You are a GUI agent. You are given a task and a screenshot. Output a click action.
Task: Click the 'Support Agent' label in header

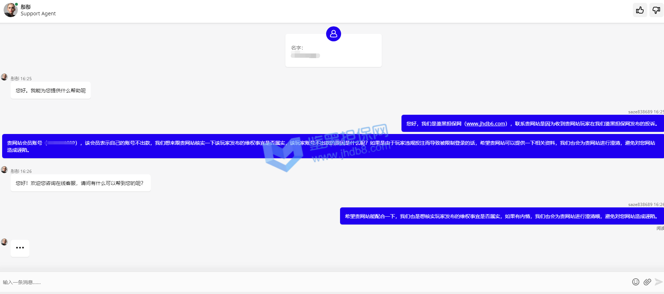pos(38,14)
